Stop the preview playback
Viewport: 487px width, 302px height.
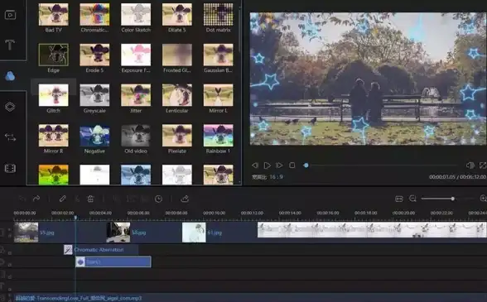(x=292, y=165)
